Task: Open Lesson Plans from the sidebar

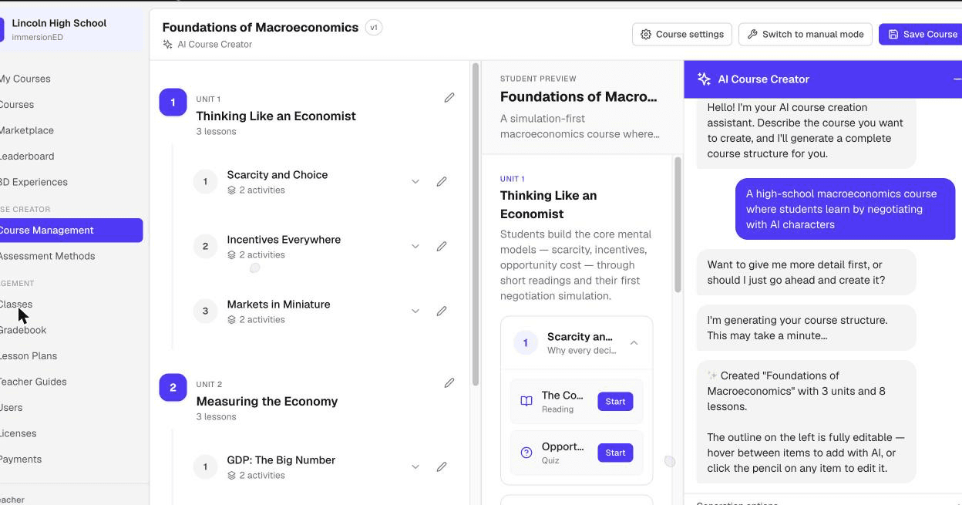Action: coord(29,356)
